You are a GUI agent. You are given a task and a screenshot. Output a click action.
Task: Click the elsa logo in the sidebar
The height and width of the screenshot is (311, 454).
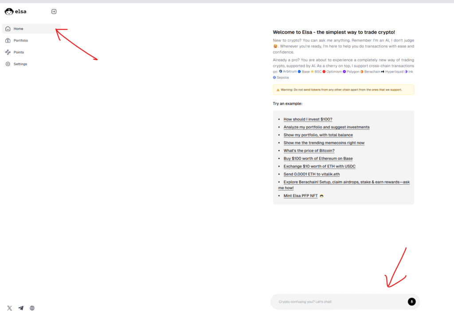pyautogui.click(x=16, y=12)
